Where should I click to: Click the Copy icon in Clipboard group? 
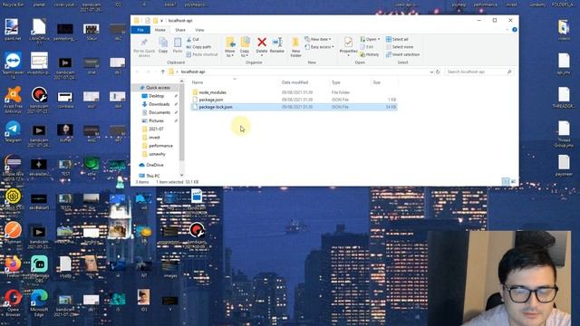click(163, 45)
